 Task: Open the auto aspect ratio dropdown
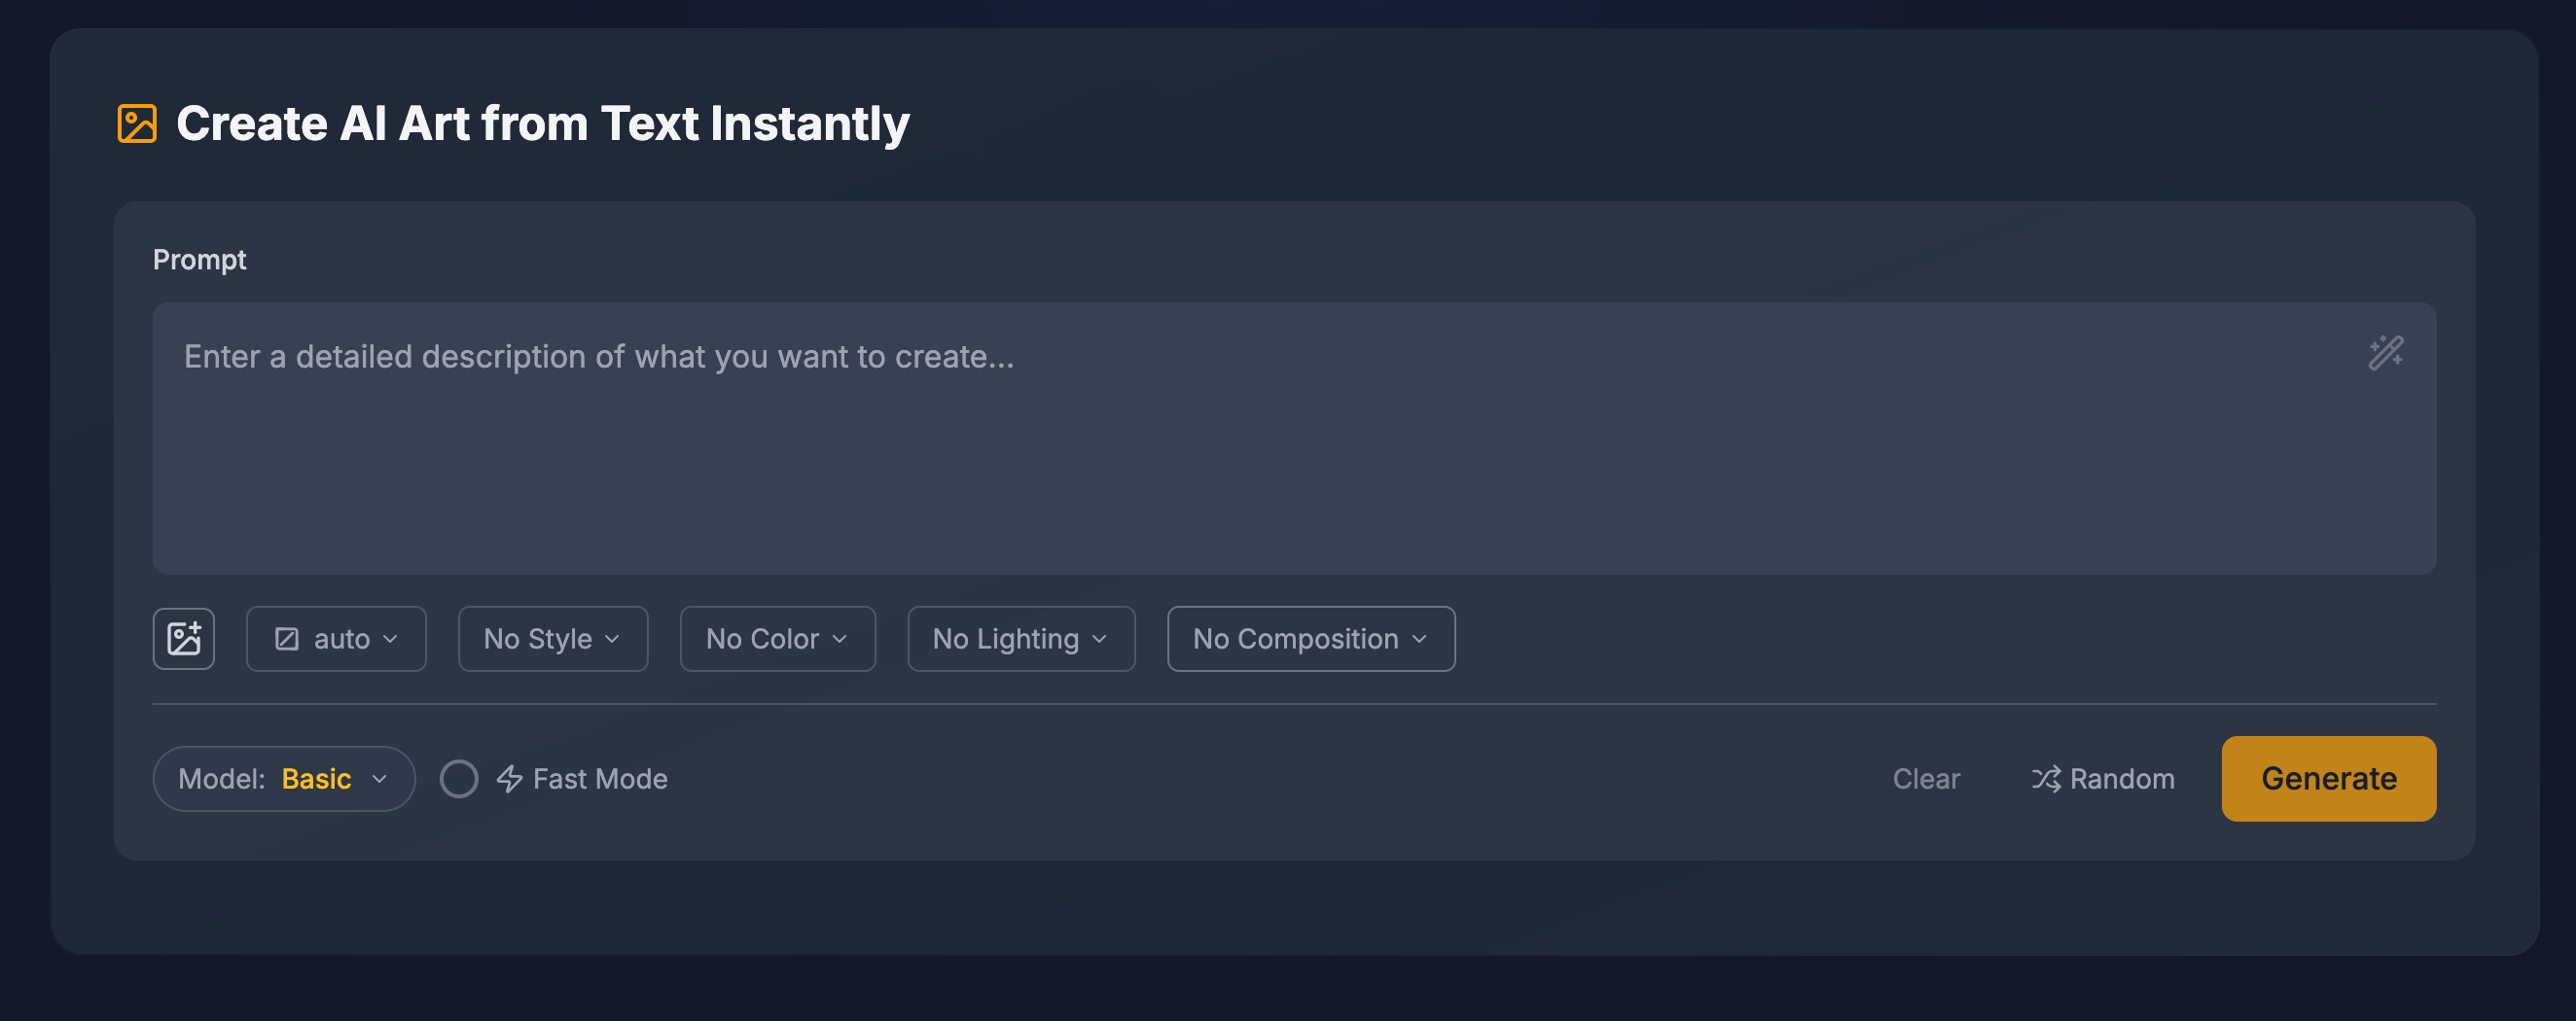336,639
